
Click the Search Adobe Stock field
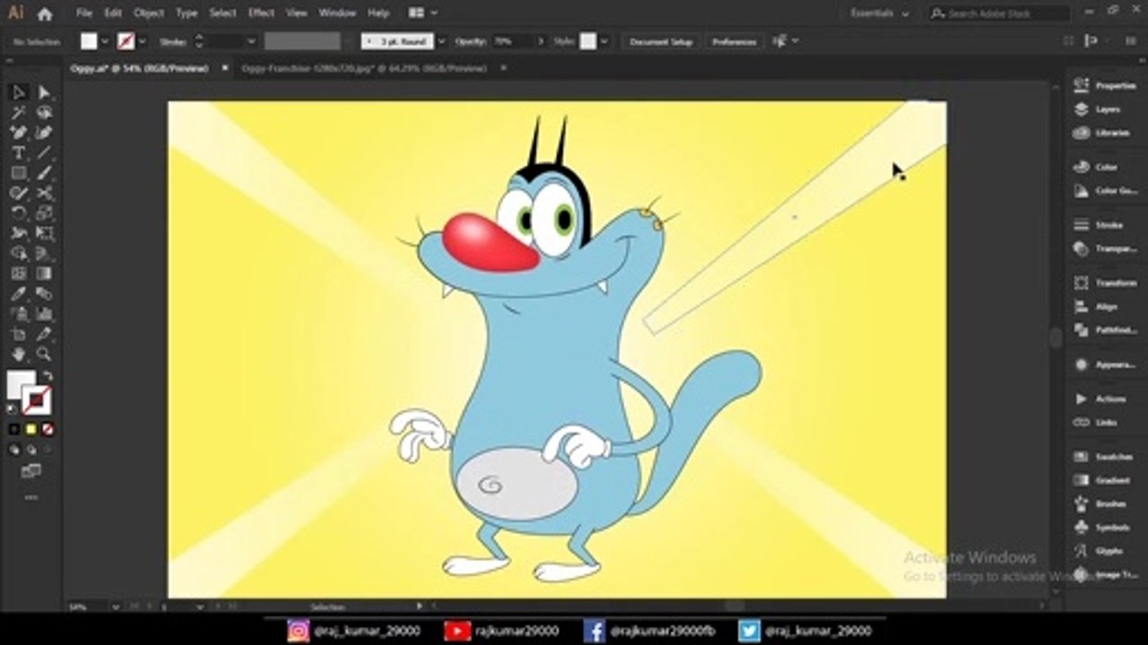tap(998, 13)
